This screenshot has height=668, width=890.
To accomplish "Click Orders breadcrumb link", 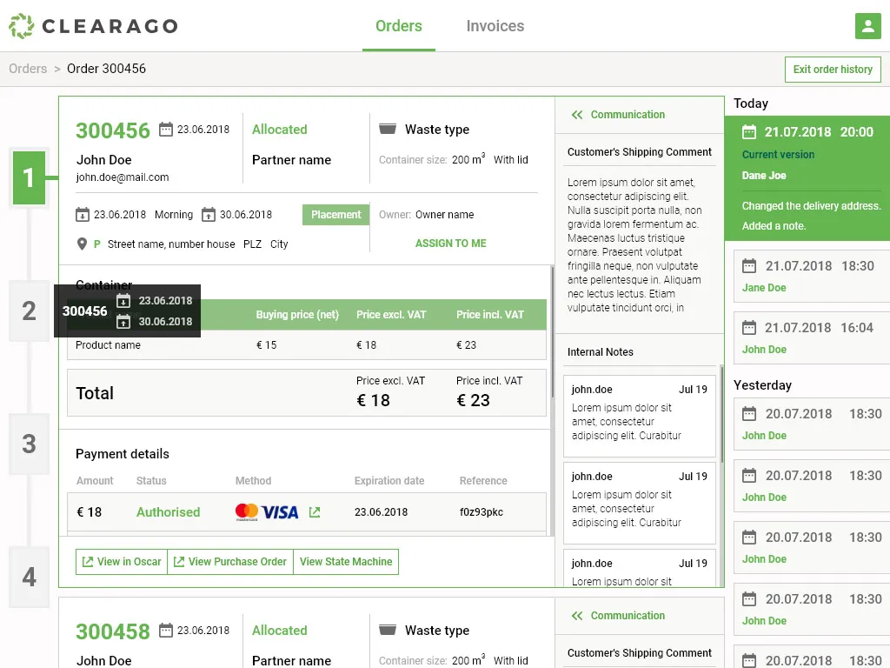I will point(28,69).
